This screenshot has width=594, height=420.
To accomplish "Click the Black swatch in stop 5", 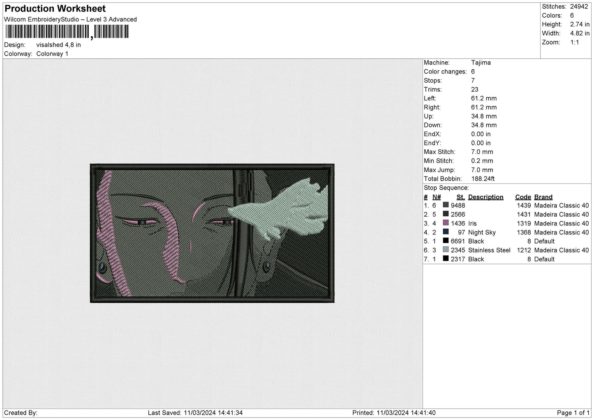I will [x=446, y=241].
